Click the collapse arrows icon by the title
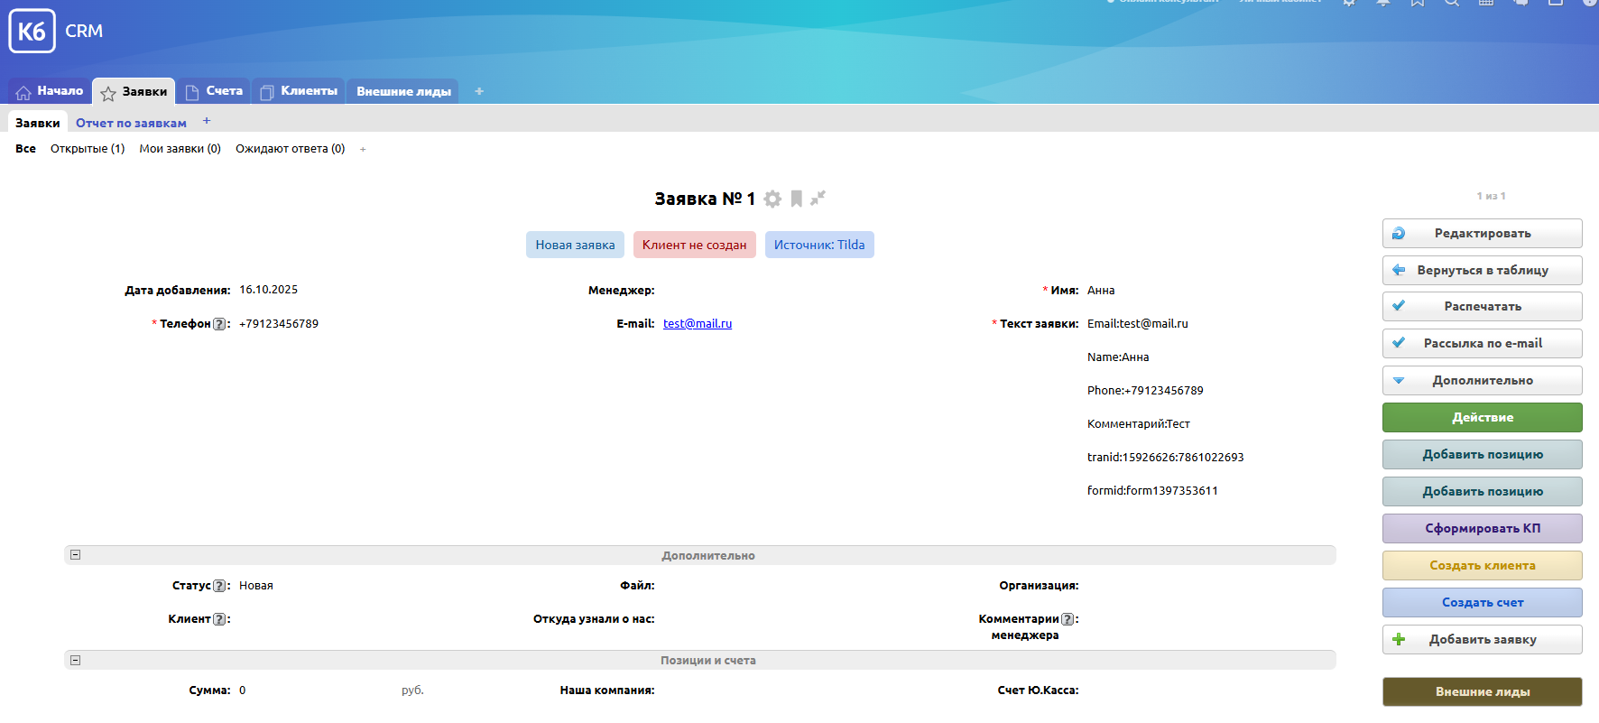The height and width of the screenshot is (723, 1599). (818, 198)
